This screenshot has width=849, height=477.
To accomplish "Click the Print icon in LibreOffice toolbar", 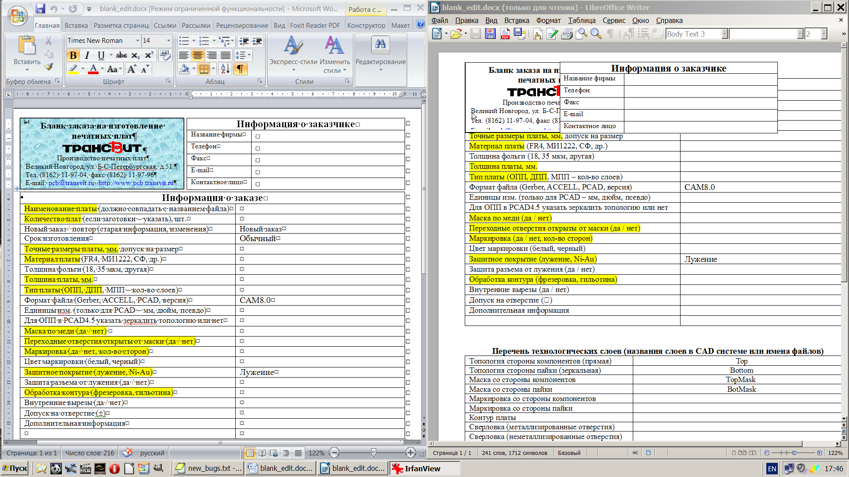I will point(567,34).
